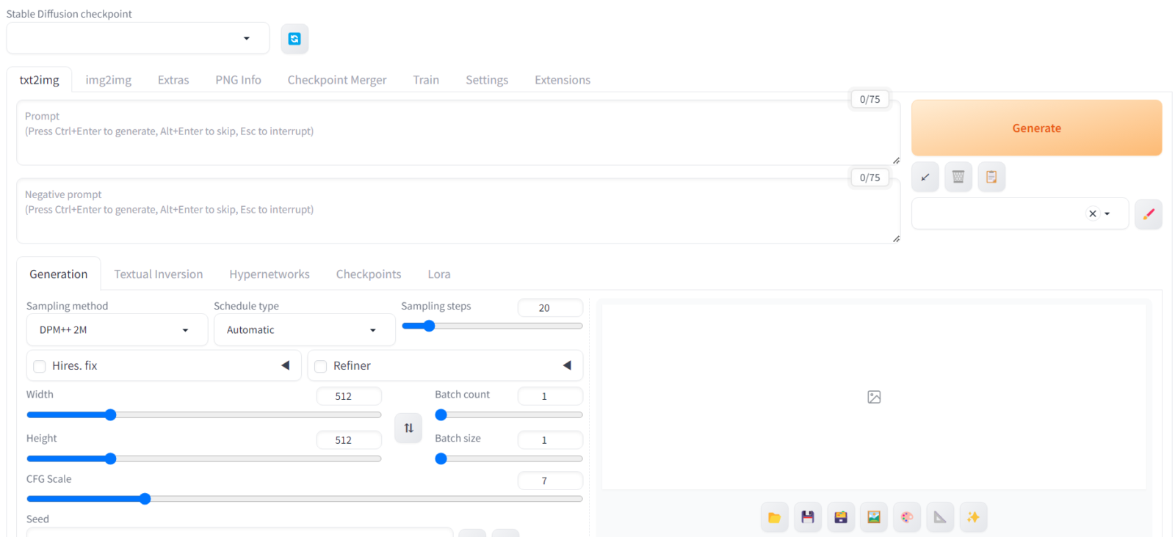The height and width of the screenshot is (537, 1175).
Task: Send image to extras triangle ruler icon
Action: pyautogui.click(x=940, y=517)
